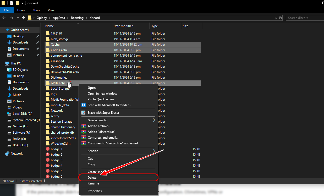Screen dimensions: 324x196
Task: Click the Add to "discord.rar" icon
Action: tap(84, 132)
